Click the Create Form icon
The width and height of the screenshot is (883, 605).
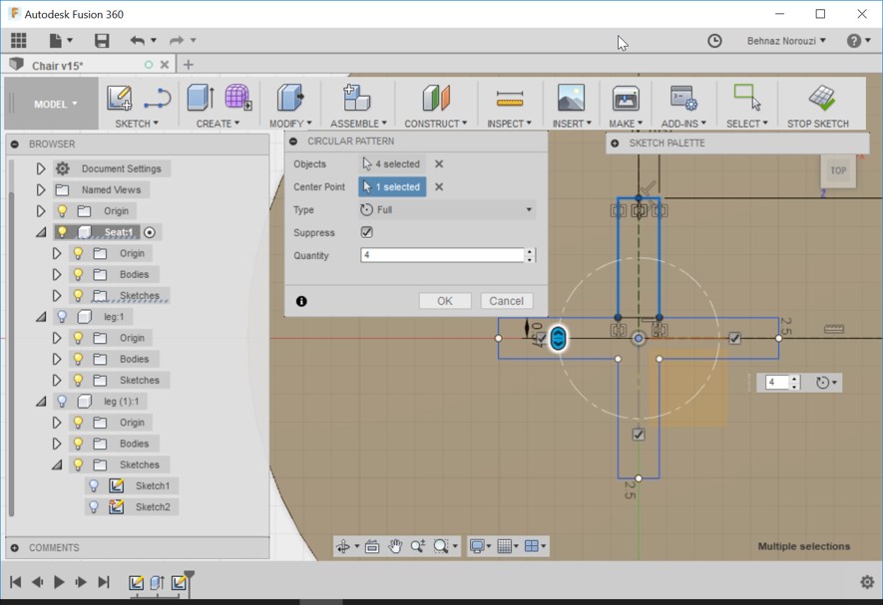[237, 97]
